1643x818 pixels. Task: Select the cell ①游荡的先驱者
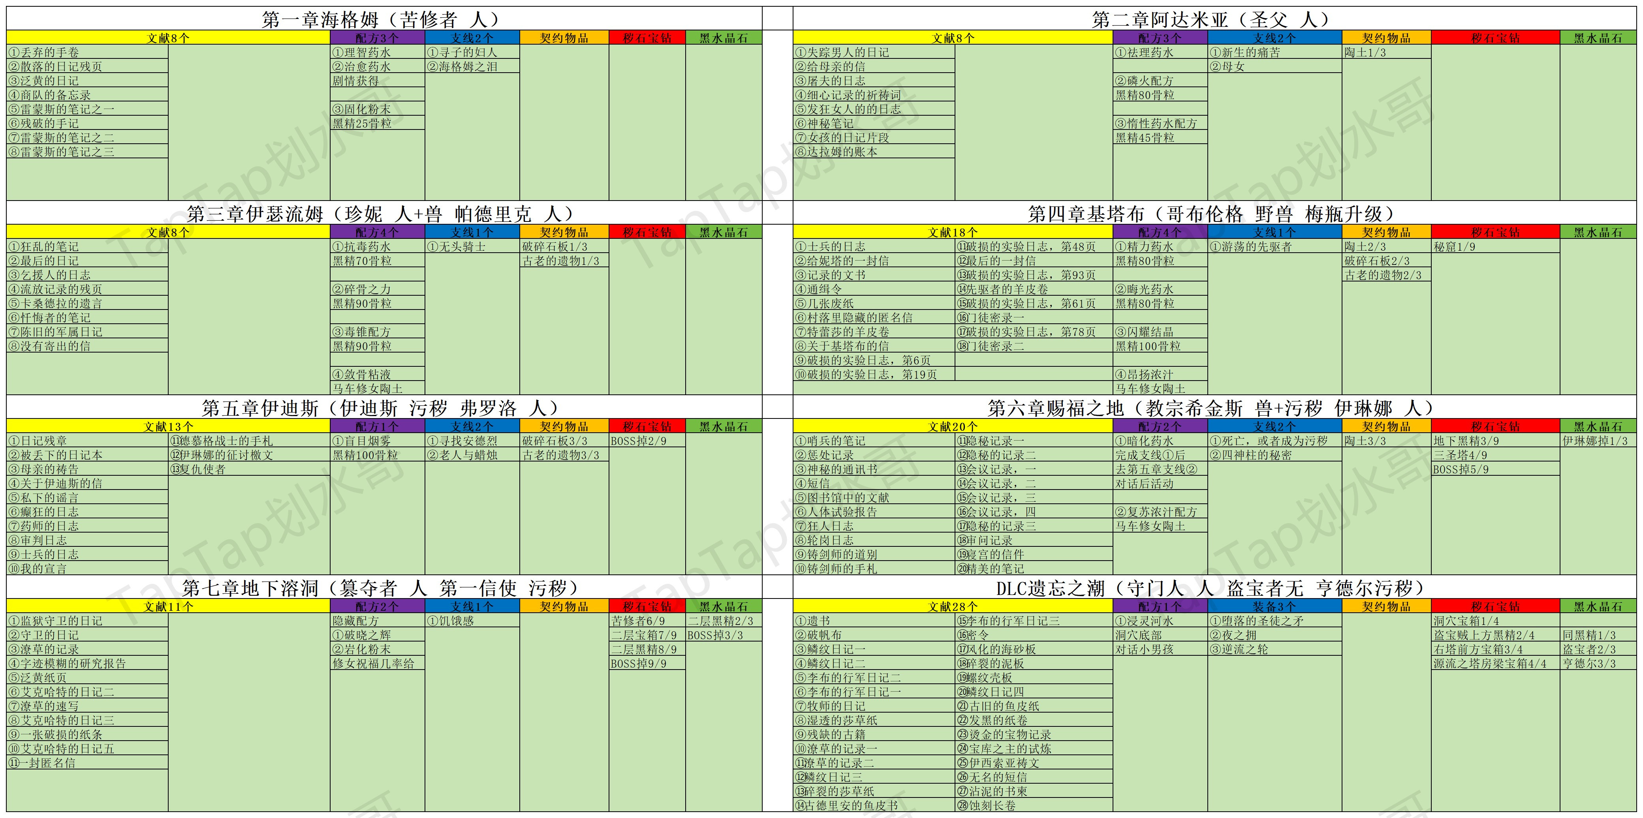1275,246
